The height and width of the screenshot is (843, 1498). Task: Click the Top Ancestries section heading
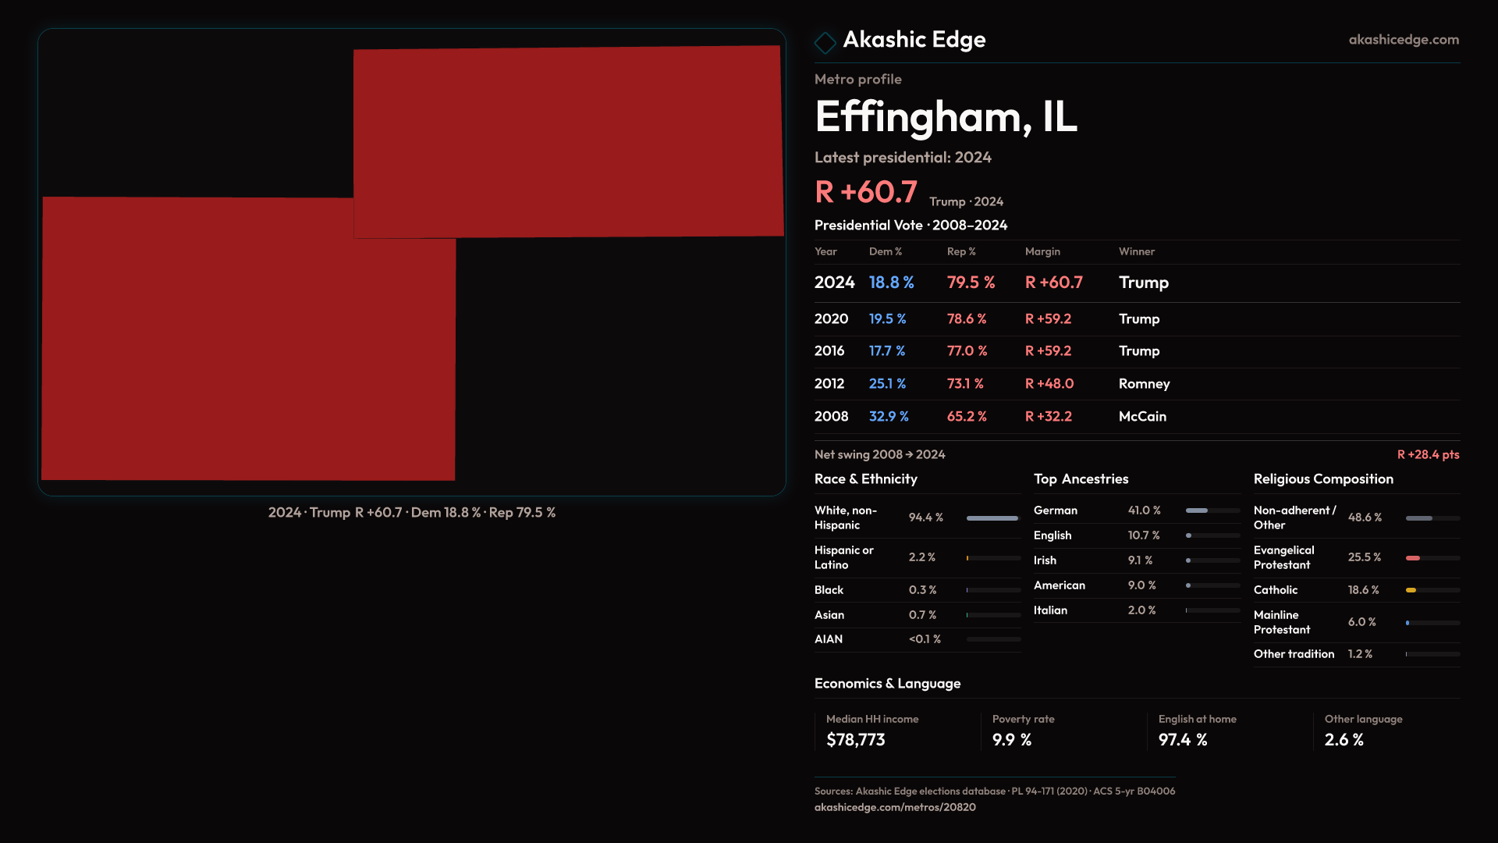click(1081, 479)
